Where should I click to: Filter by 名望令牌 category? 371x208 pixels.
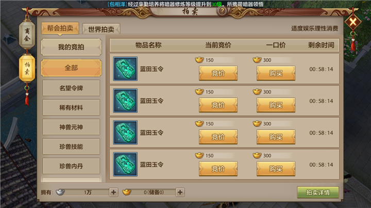(x=71, y=88)
